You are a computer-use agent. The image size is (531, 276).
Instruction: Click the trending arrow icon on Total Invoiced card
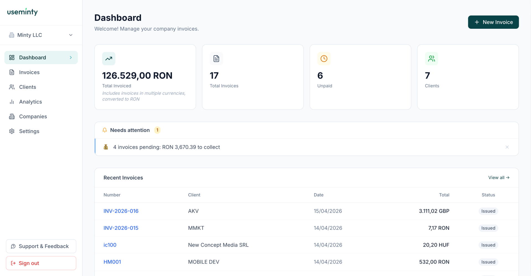(109, 59)
